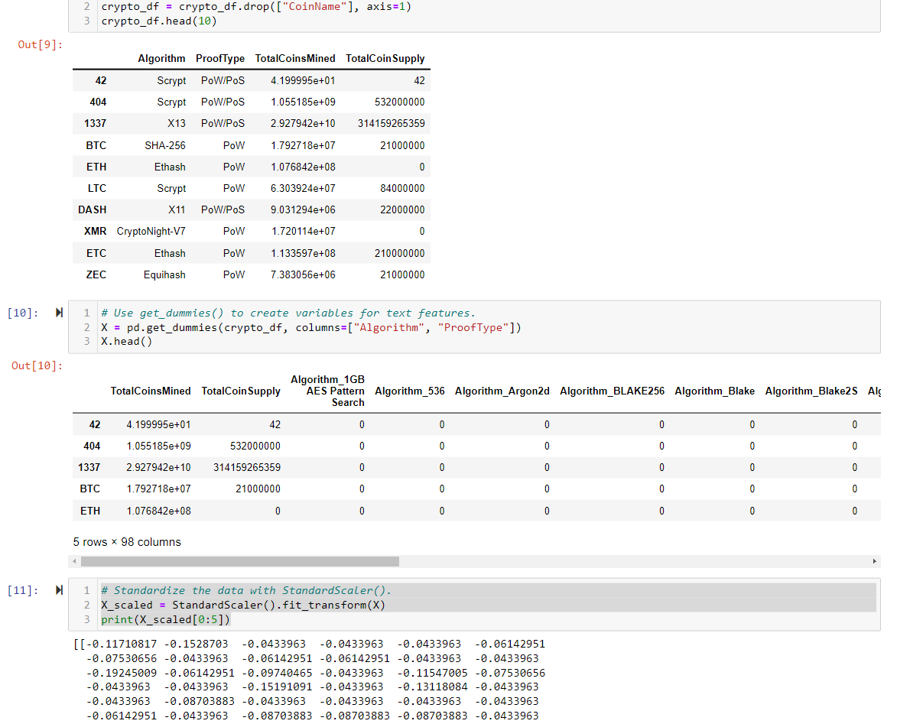Click the BTC row index in Out[9]
Image resolution: width=897 pixels, height=724 pixels.
[96, 145]
